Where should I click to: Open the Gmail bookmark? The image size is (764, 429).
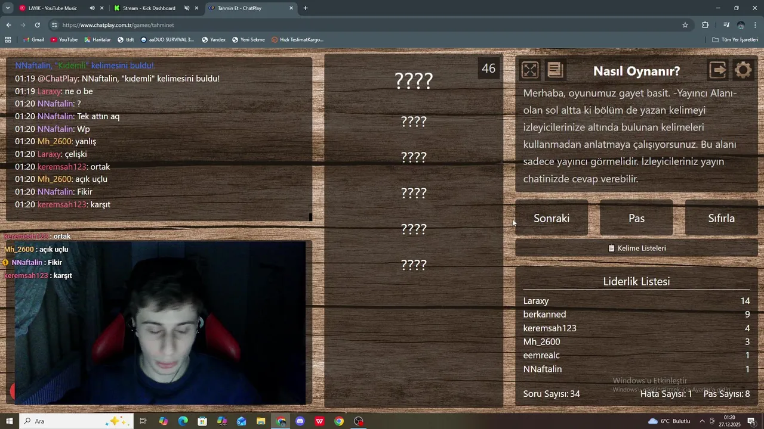33,40
